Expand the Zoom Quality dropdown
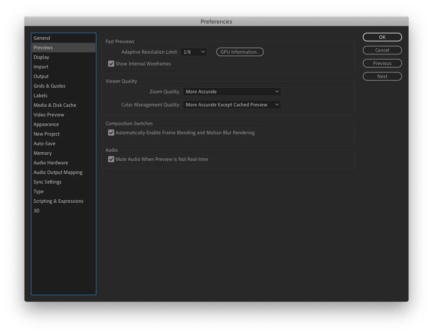 coord(232,92)
